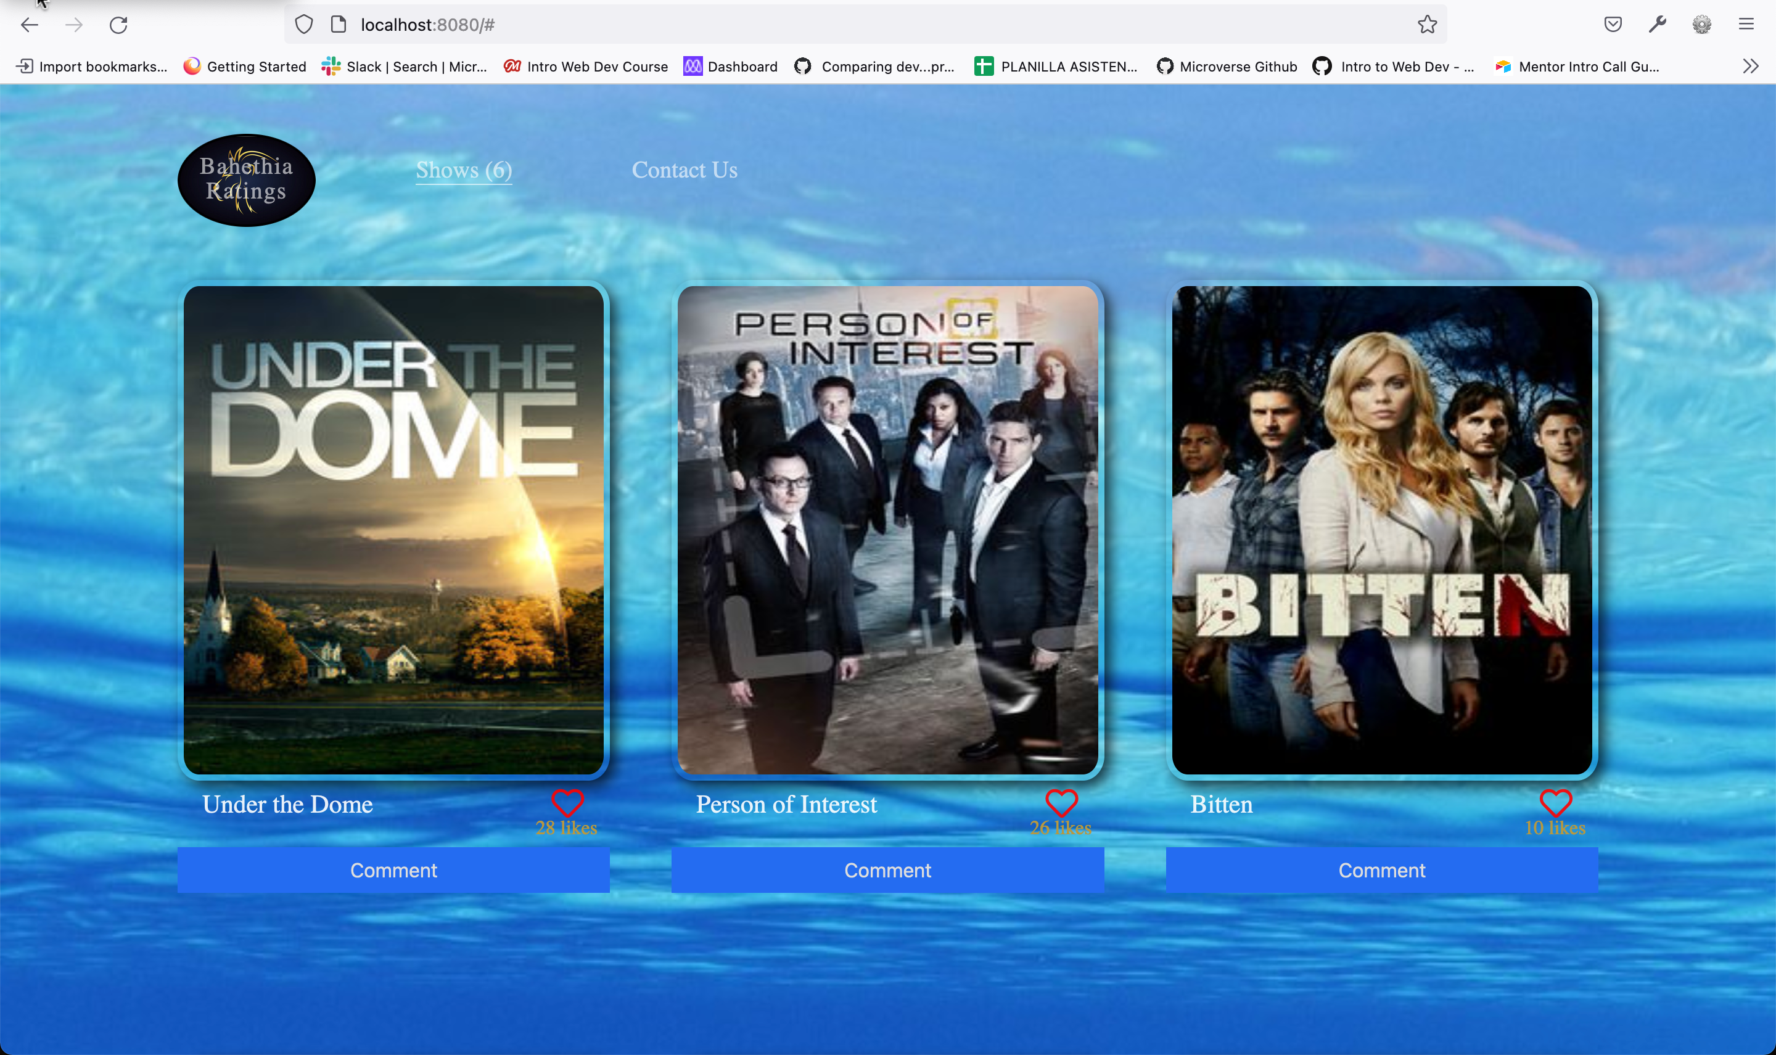Open the Dashboard bookmark

pyautogui.click(x=731, y=66)
